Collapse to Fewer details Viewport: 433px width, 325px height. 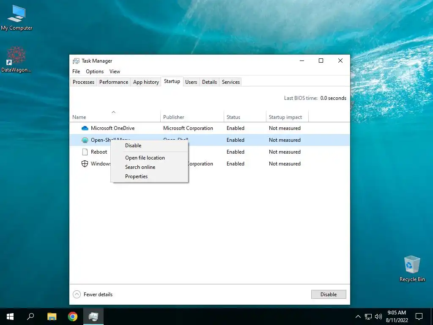(93, 295)
